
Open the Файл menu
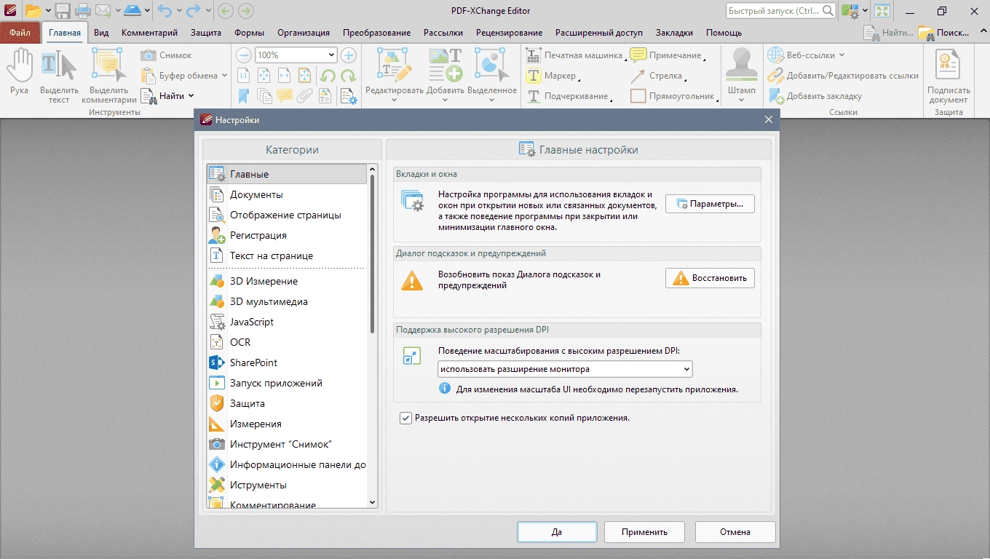[20, 33]
